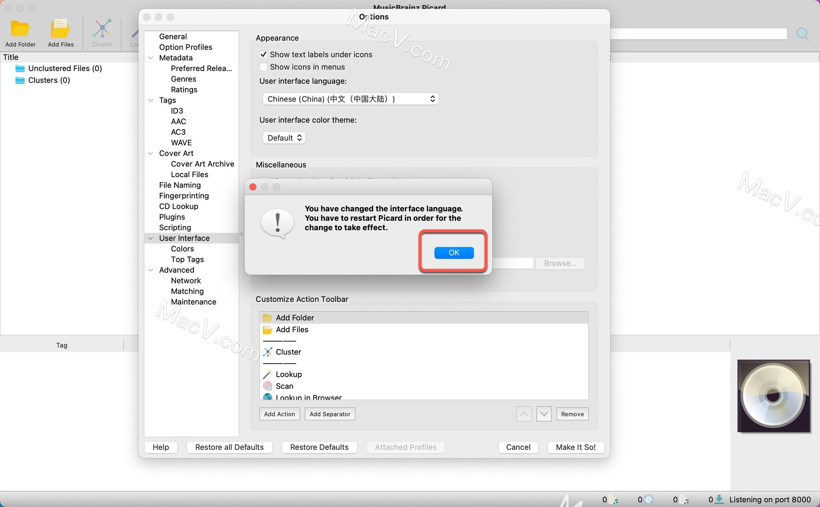Open the User interface language dropdown
Image resolution: width=820 pixels, height=507 pixels.
tap(351, 99)
